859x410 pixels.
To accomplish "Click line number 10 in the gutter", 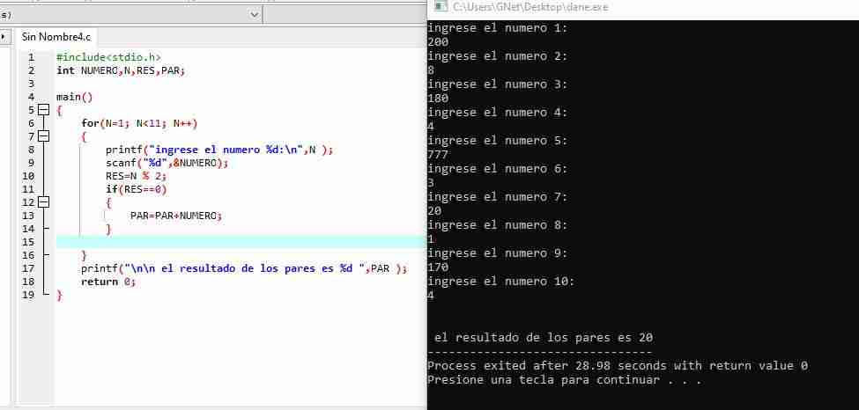I will [x=28, y=176].
